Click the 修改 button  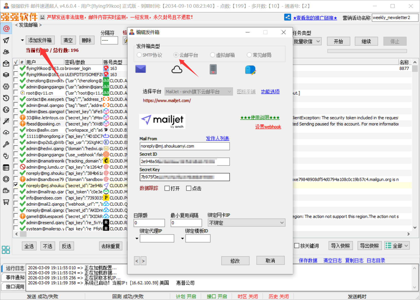pyautogui.click(x=235, y=261)
